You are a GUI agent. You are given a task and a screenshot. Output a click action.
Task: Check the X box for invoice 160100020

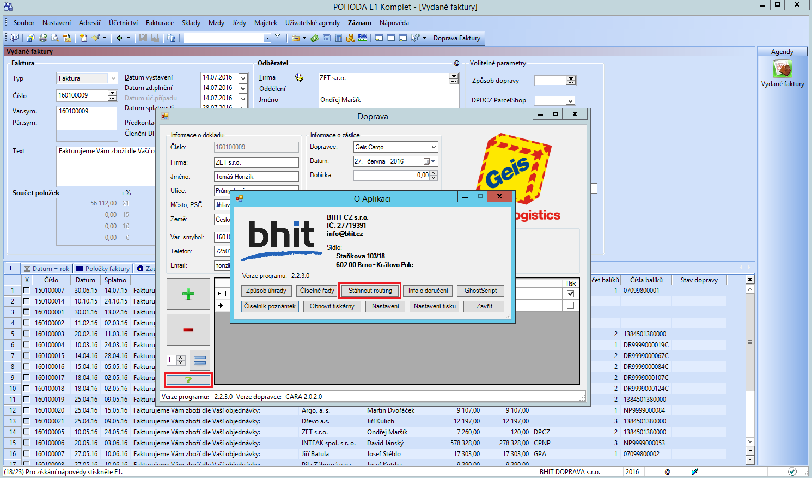(26, 410)
